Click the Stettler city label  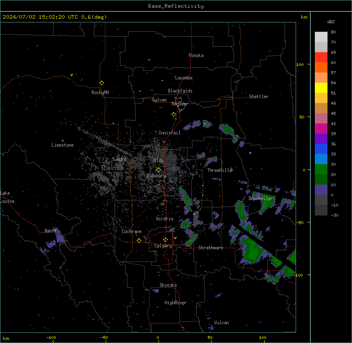pos(258,97)
